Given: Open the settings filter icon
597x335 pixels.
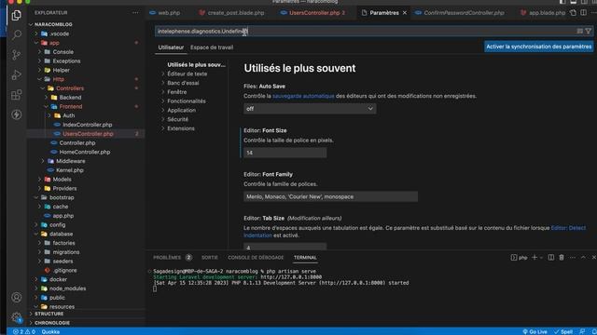Looking at the screenshot, I should pyautogui.click(x=589, y=31).
